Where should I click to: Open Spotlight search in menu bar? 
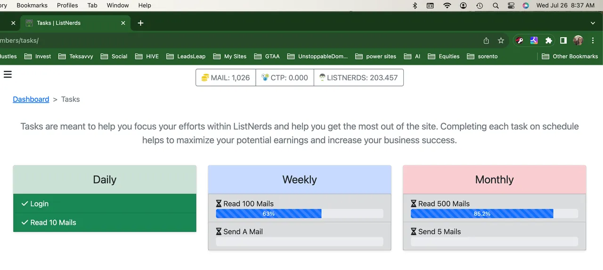[496, 6]
